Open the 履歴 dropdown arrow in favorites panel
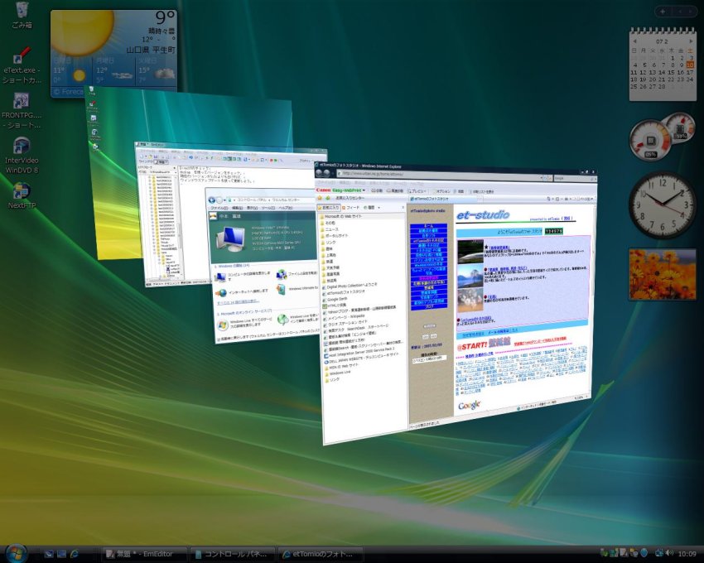The height and width of the screenshot is (563, 704). click(379, 208)
